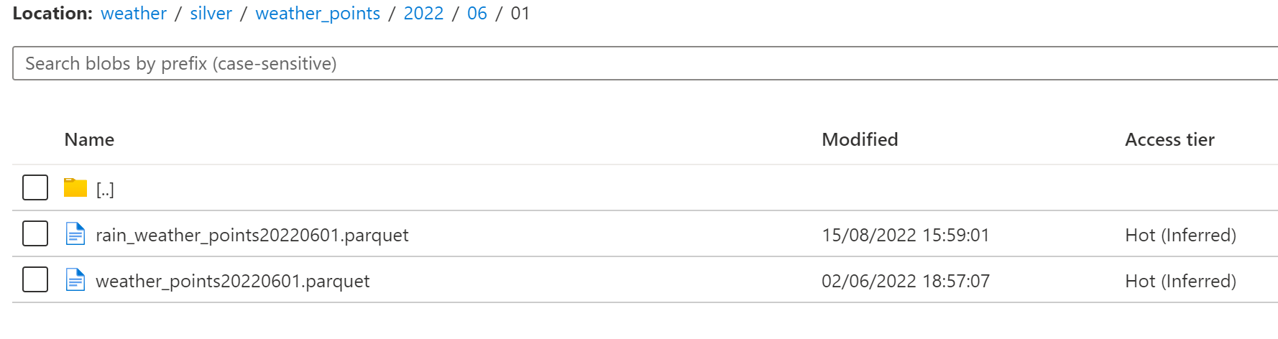The height and width of the screenshot is (339, 1278).
Task: Click the 02/06/2022 18:57:07 modified date
Action: tap(905, 282)
